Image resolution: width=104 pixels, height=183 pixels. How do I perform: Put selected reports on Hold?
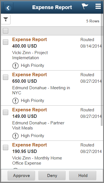[x=83, y=176]
